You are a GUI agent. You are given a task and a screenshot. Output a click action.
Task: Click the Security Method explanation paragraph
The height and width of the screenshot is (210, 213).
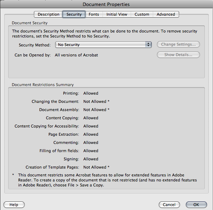[x=105, y=34]
